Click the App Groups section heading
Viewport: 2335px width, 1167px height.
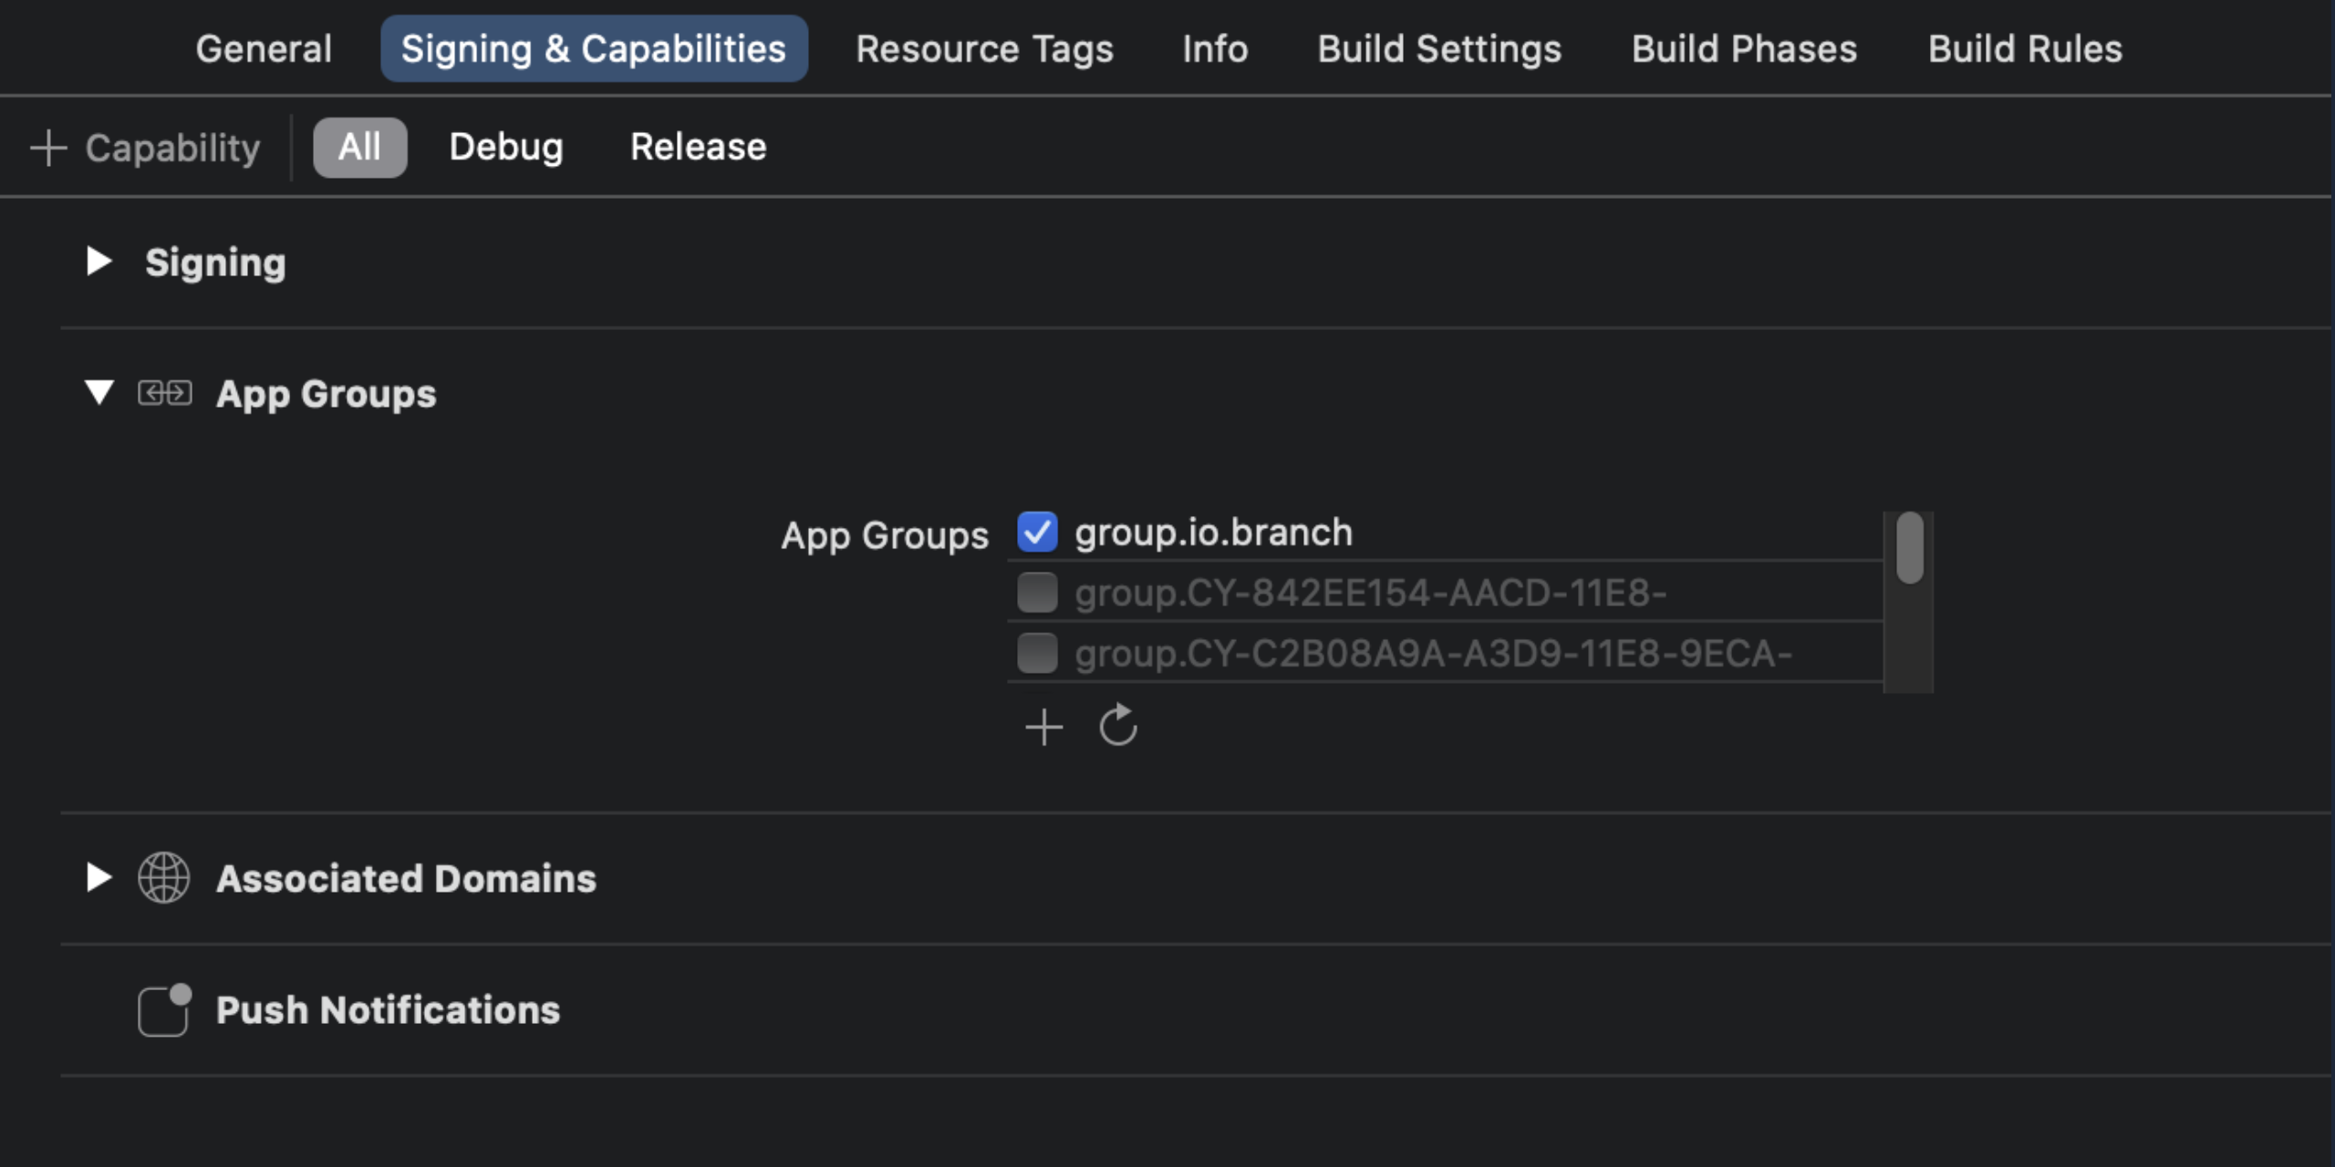pos(327,395)
